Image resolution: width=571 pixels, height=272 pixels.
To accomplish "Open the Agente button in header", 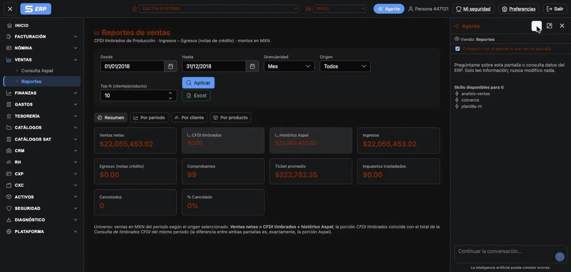I will (x=389, y=9).
